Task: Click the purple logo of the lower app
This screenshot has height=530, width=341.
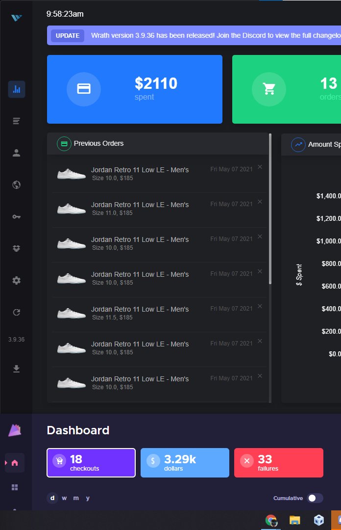Action: pyautogui.click(x=15, y=430)
